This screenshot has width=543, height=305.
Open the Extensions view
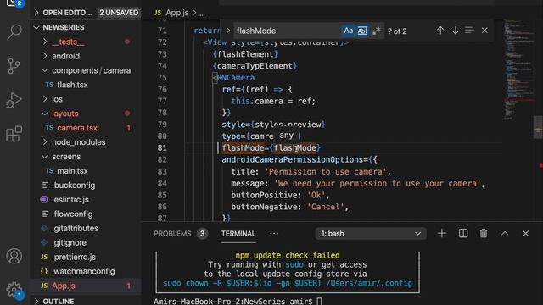(14, 134)
